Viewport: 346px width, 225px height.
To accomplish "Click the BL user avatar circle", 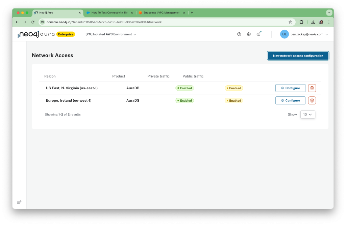I will point(284,34).
